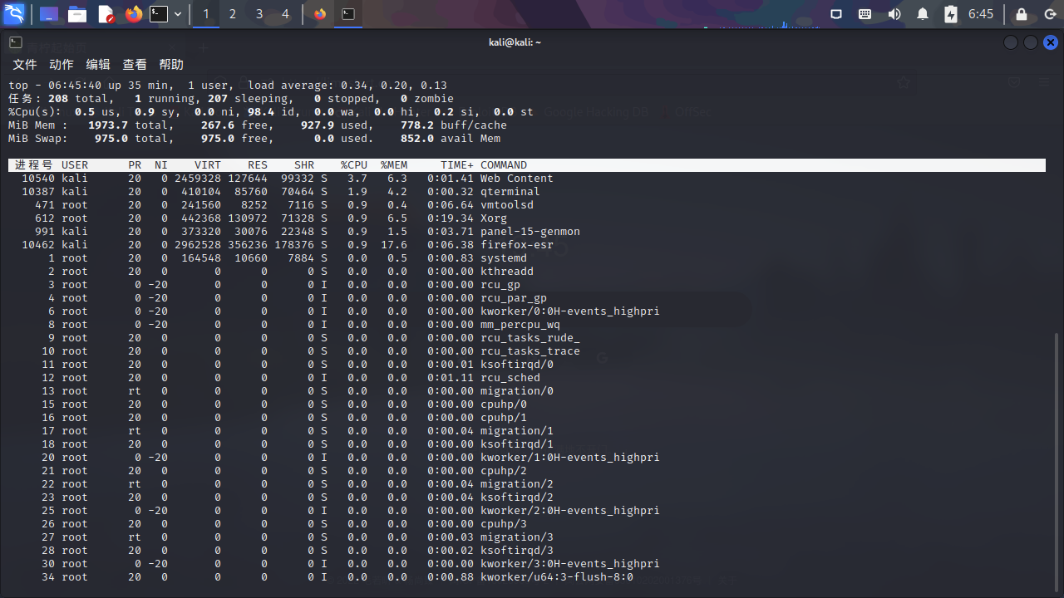Click the rcu_par_gp command text
The image size is (1064, 598).
(x=514, y=298)
